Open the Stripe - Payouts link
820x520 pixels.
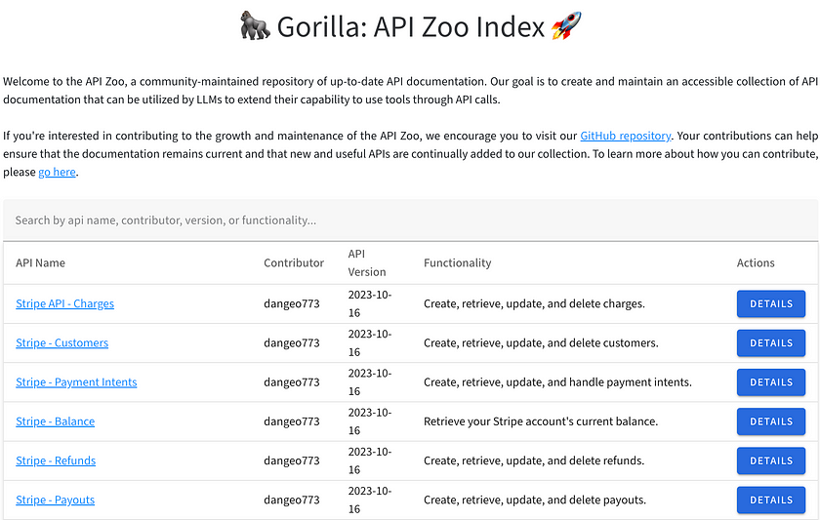point(56,500)
